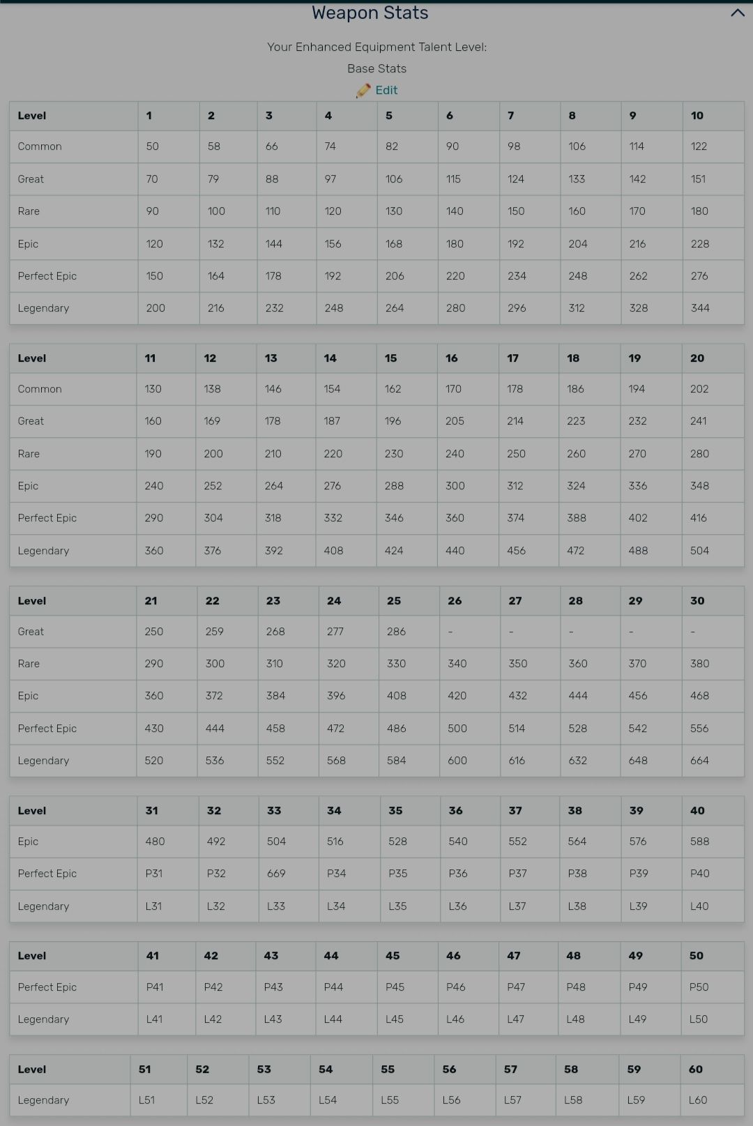753x1126 pixels.
Task: Click the 286 value in Great row
Action: (x=396, y=632)
